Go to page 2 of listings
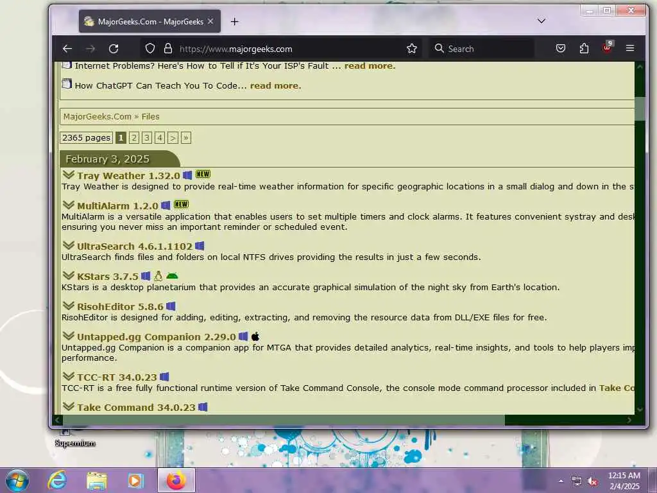The height and width of the screenshot is (493, 657). pyautogui.click(x=133, y=137)
